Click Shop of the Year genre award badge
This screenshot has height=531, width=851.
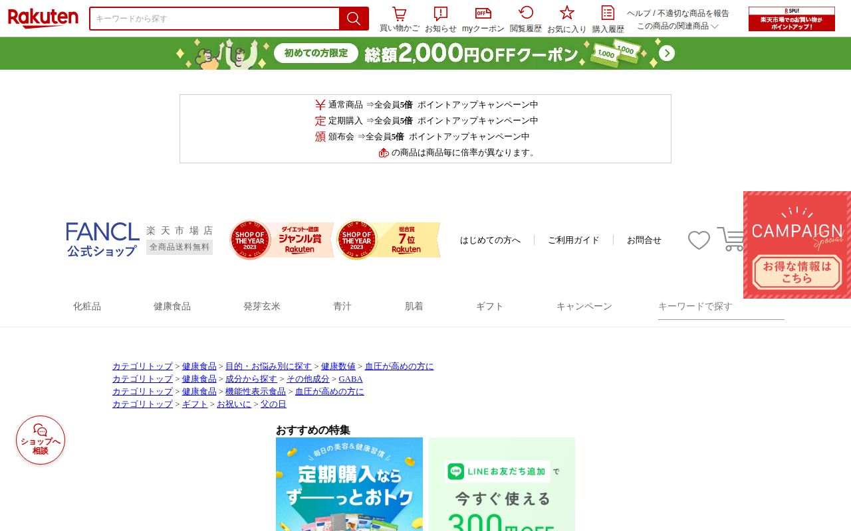click(x=281, y=240)
